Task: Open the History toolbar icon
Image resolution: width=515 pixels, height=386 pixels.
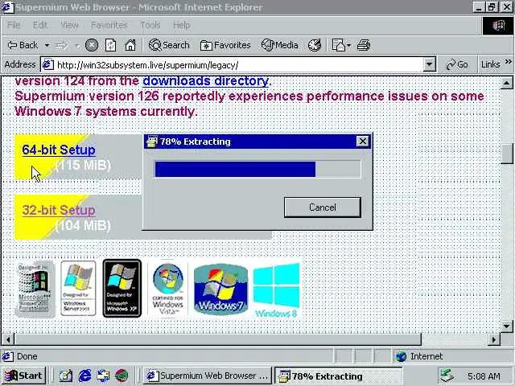Action: click(x=315, y=45)
